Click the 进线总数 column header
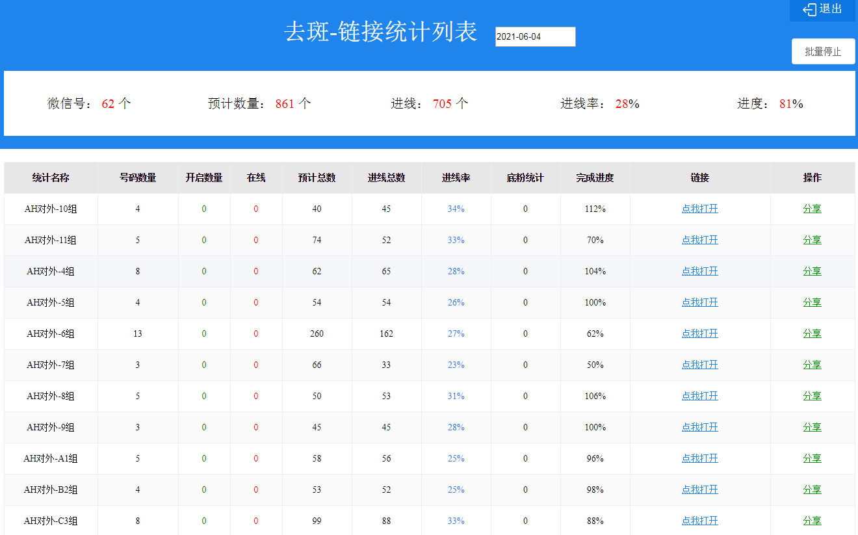 pyautogui.click(x=387, y=177)
